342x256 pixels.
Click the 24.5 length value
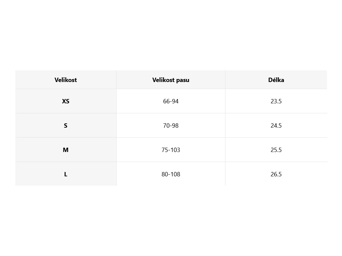(276, 126)
